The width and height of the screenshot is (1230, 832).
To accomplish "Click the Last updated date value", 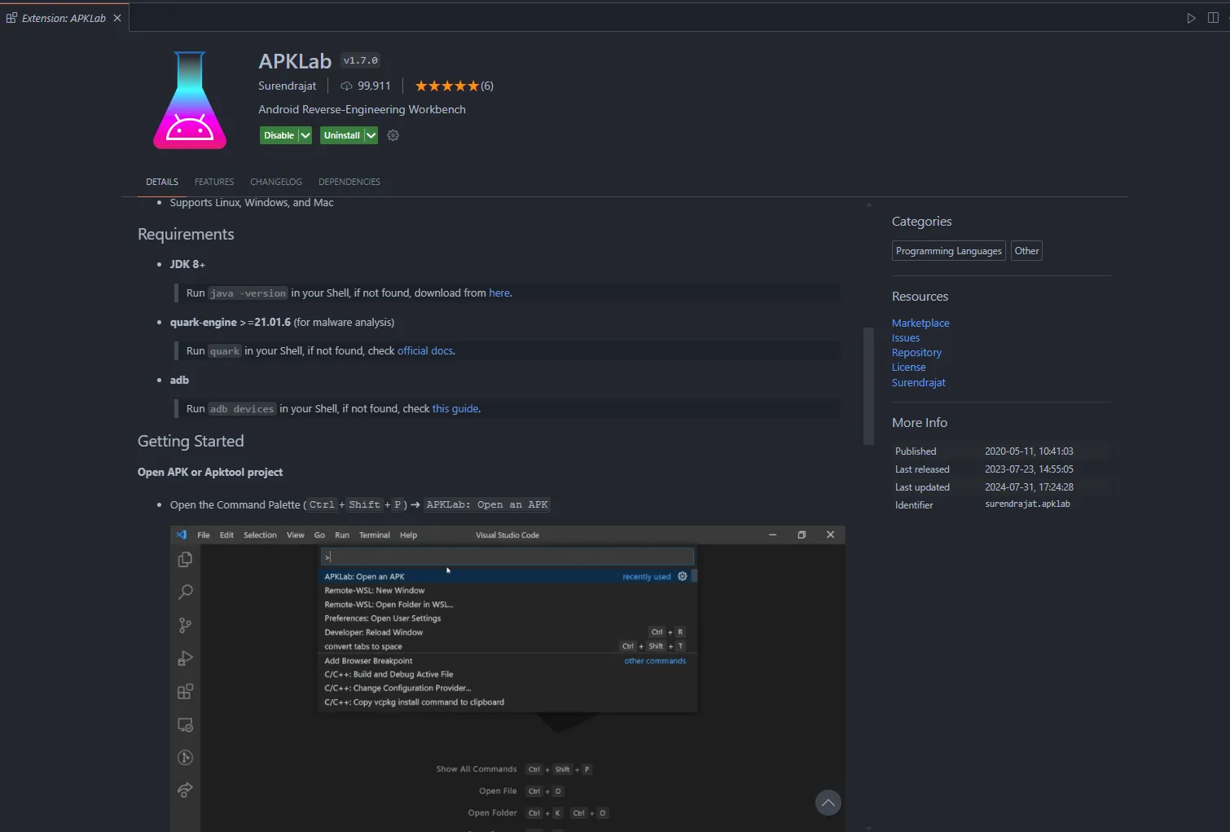I will coord(1029,487).
